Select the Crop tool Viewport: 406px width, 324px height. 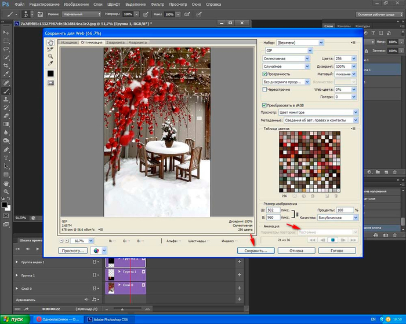6,65
